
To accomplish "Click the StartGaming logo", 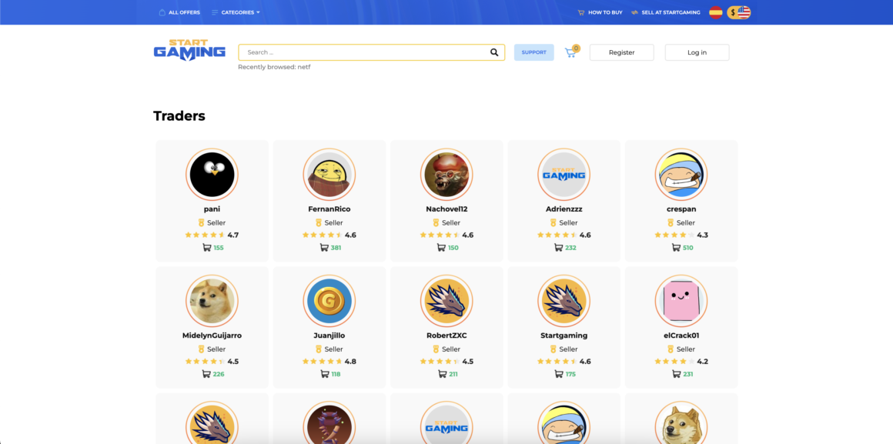I will 189,51.
